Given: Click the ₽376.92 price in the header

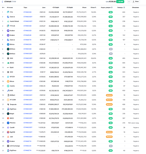Looking at the screenshot, I should (x=112, y=2).
